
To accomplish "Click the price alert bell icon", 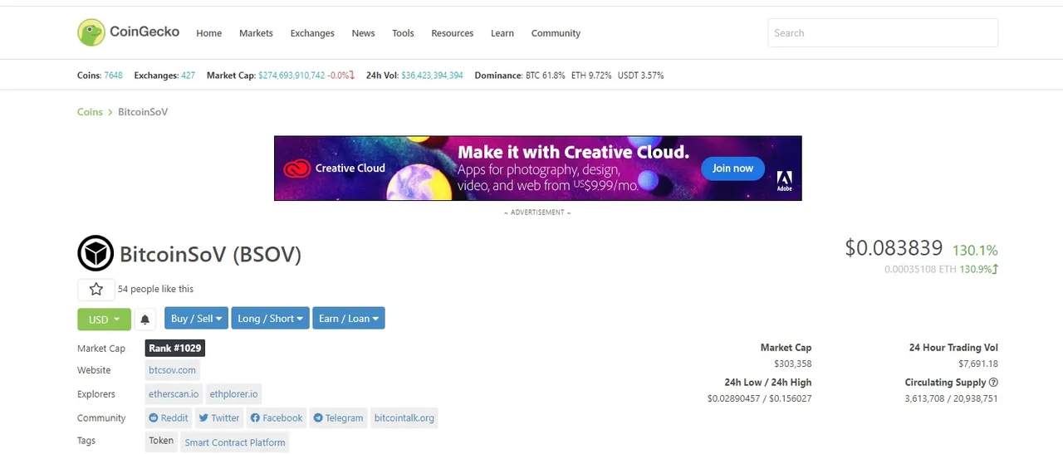I will tap(145, 319).
